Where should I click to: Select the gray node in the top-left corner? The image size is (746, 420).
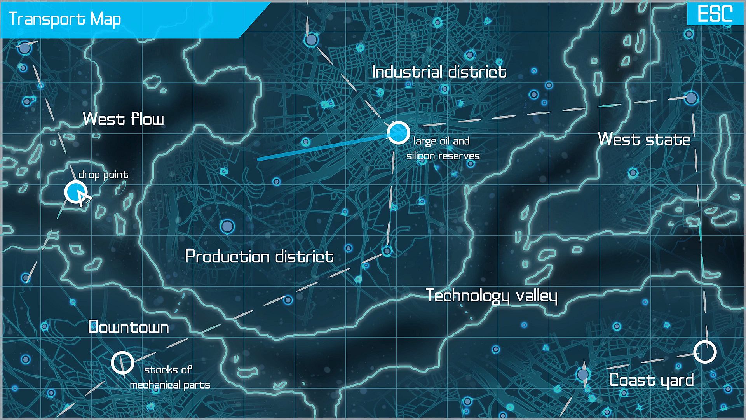pos(25,48)
